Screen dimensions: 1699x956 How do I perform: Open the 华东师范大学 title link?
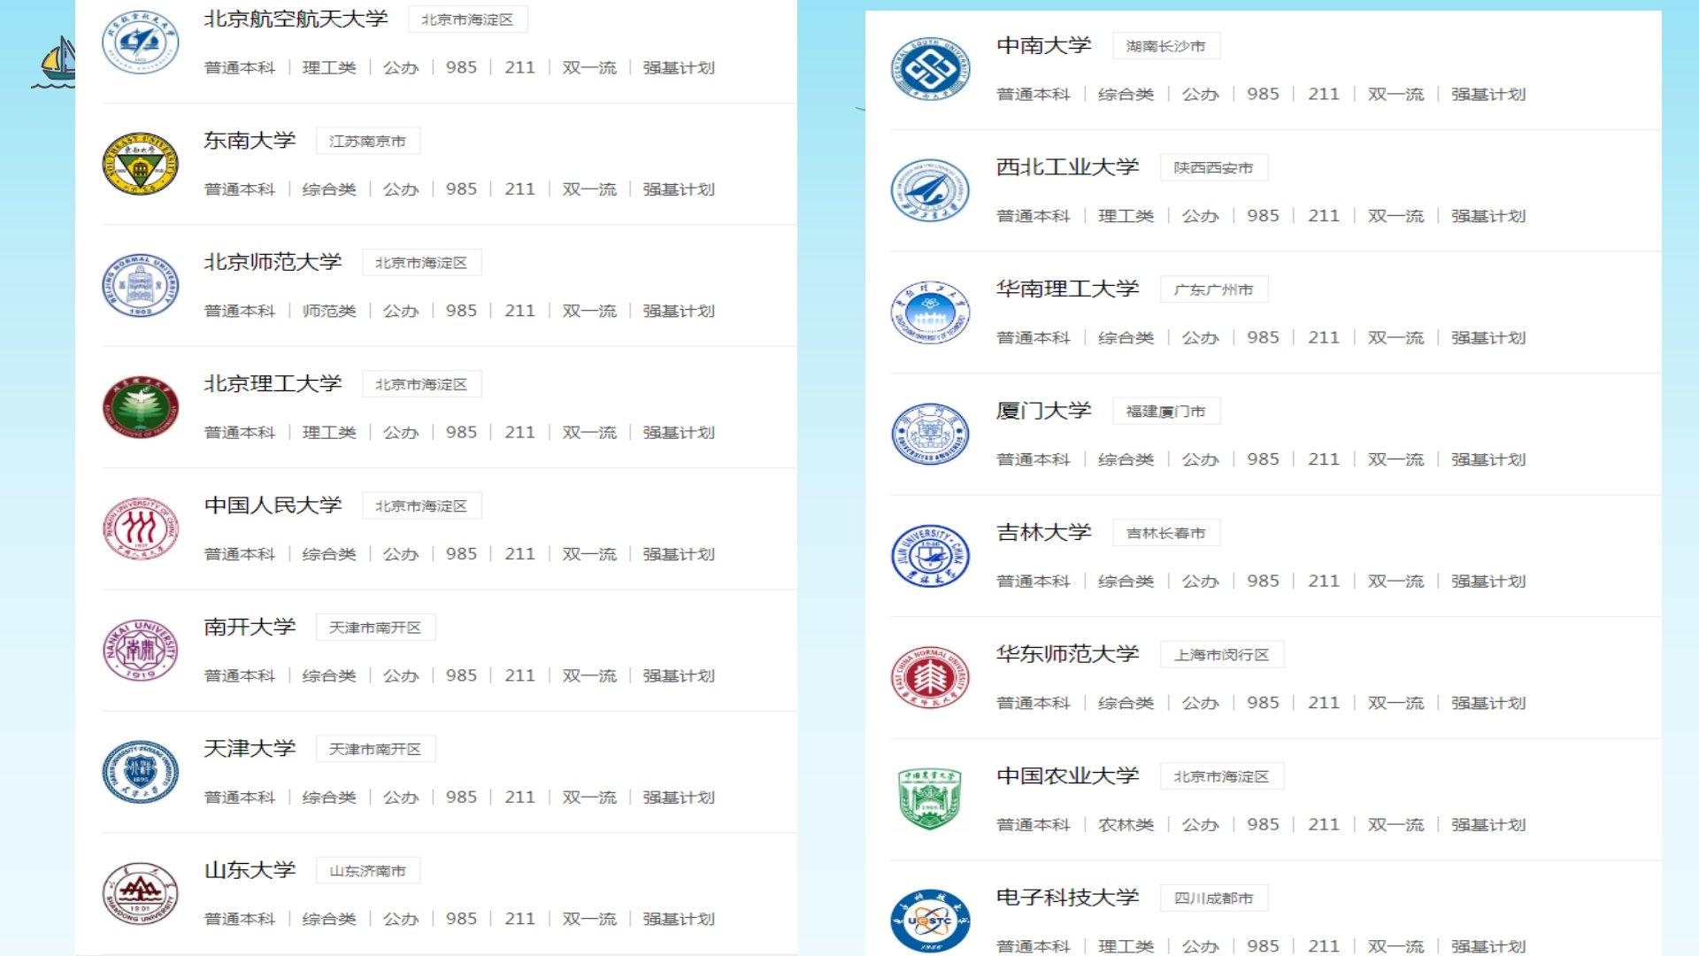(1067, 654)
